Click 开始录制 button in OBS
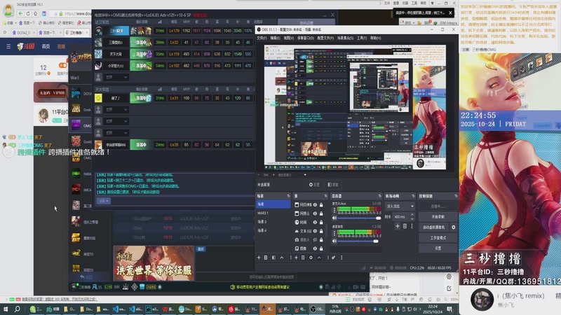Image resolution: width=561 pixels, height=315 pixels. coord(438,217)
